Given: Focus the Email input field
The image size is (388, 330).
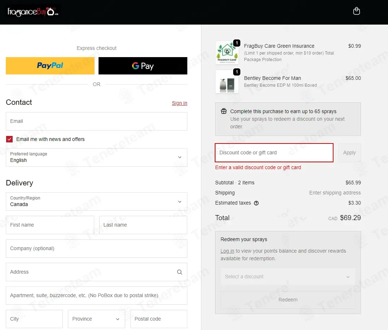Looking at the screenshot, I should (96, 121).
